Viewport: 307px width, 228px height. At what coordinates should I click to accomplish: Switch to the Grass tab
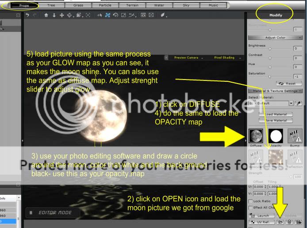78,5
